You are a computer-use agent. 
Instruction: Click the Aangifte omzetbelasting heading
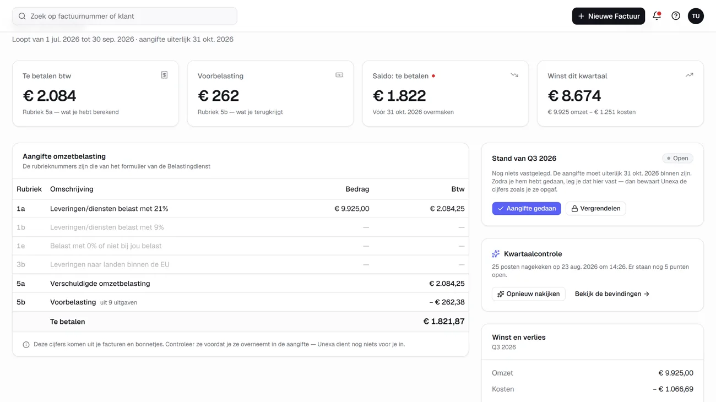click(x=64, y=156)
